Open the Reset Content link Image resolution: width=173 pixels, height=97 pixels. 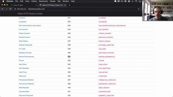point(24,33)
